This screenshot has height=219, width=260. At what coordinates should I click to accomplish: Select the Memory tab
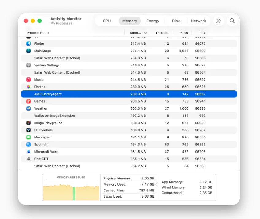click(x=130, y=21)
